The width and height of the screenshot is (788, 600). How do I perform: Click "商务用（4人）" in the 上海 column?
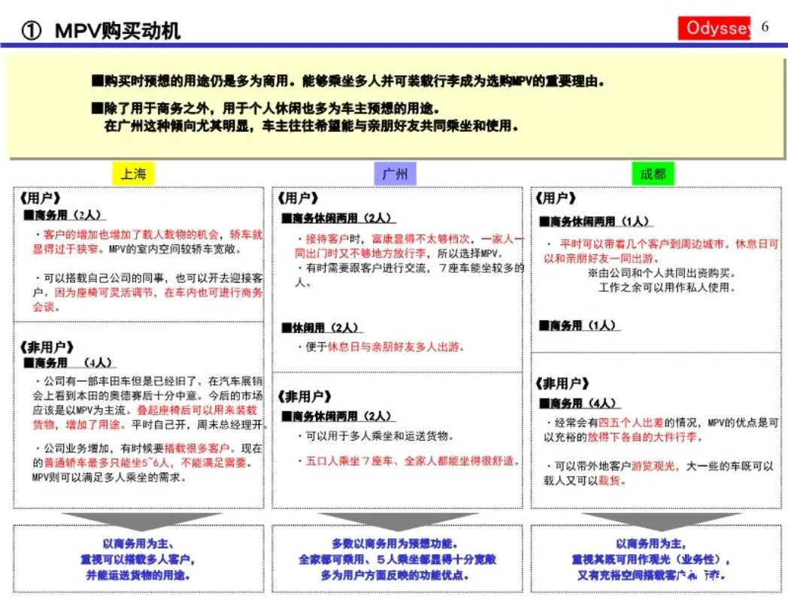[x=69, y=363]
